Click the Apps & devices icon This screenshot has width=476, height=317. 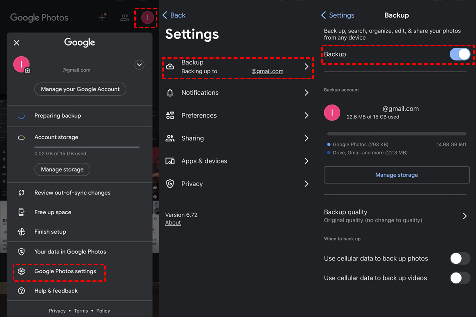[170, 161]
